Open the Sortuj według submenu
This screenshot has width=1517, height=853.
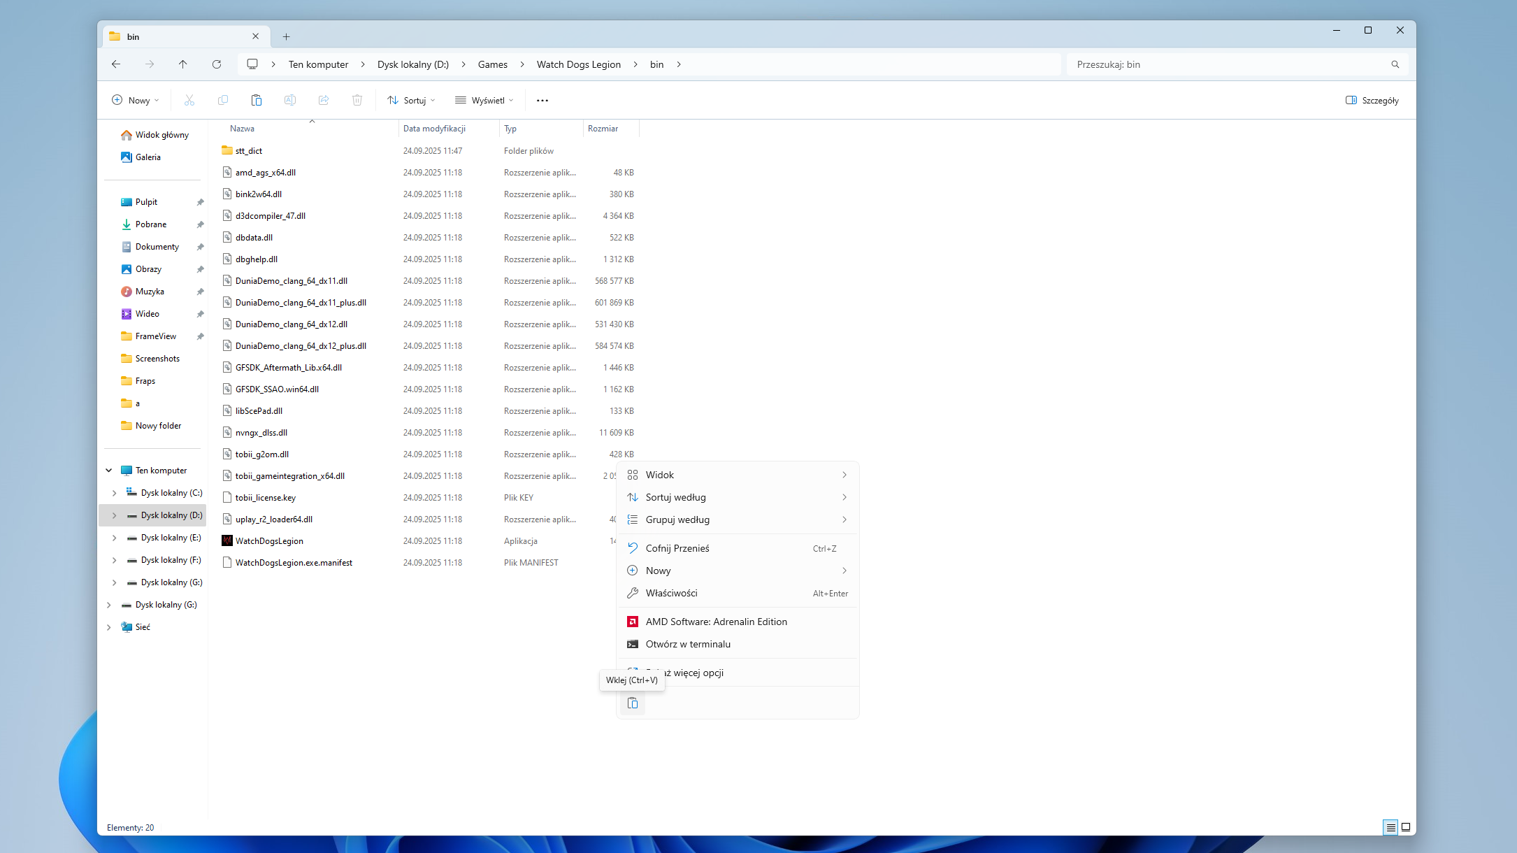click(x=738, y=497)
